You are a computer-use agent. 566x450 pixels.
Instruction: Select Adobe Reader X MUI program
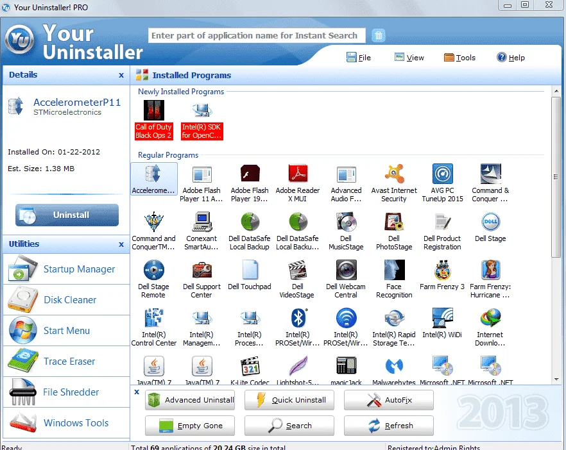[298, 184]
